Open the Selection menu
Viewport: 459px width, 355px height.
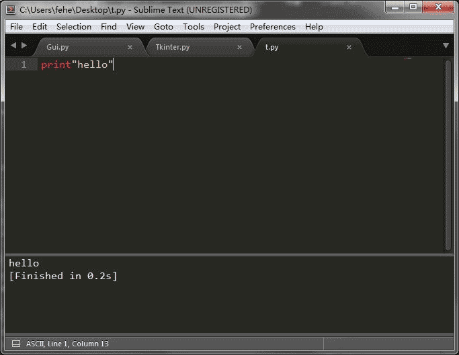[x=74, y=27]
